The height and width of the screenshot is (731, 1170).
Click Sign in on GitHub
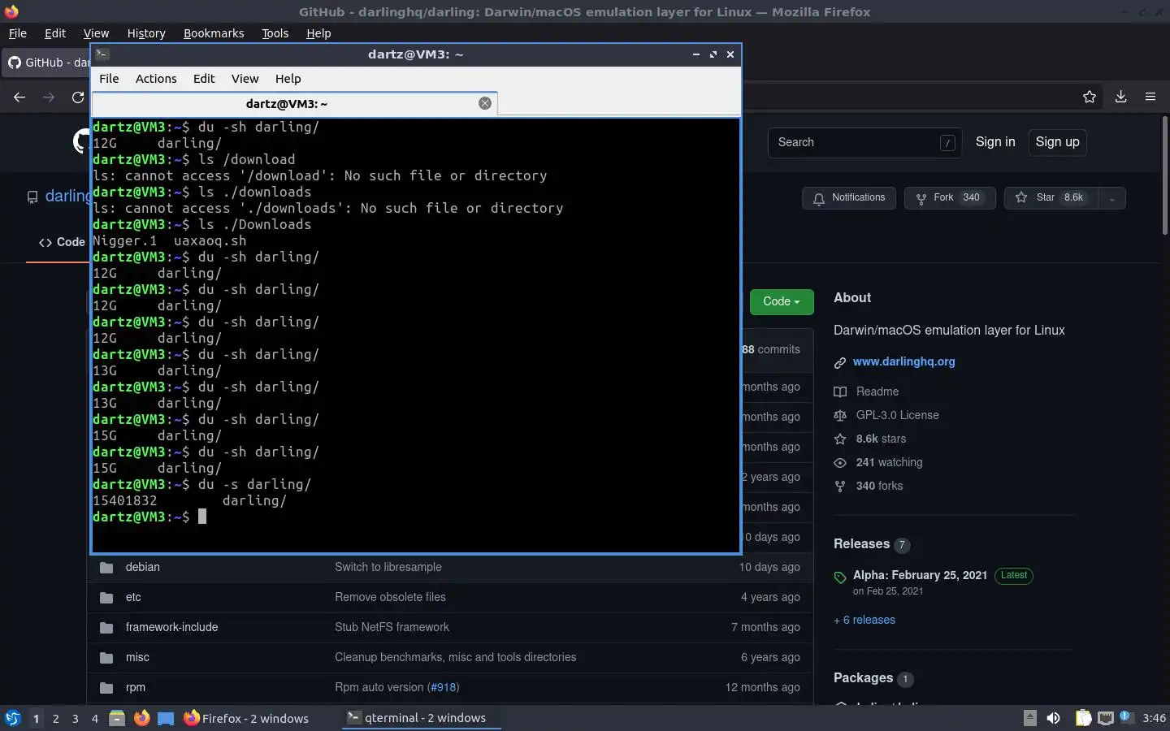tap(995, 142)
